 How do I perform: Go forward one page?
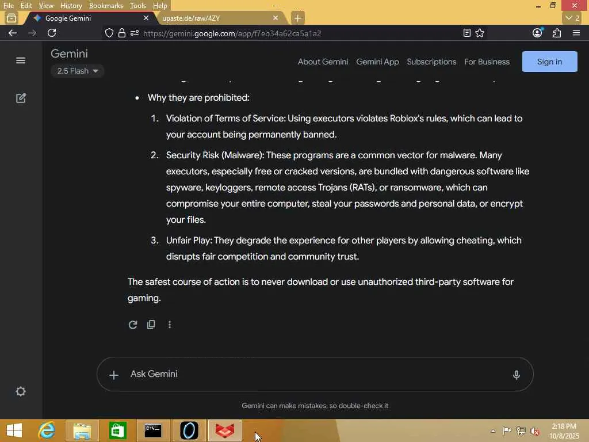point(32,33)
